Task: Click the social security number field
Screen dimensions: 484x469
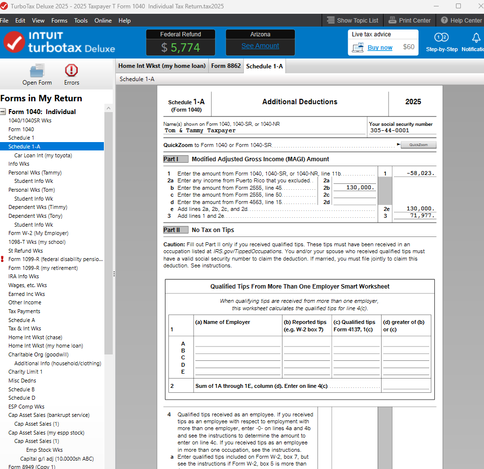Action: [x=402, y=131]
